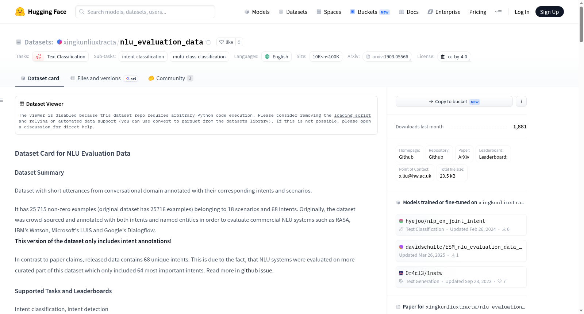Click the Sign Up button
This screenshot has height=314, width=584.
click(549, 12)
